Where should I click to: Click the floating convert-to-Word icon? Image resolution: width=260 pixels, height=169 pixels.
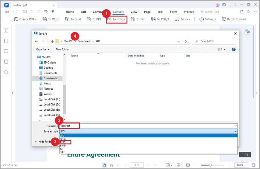(x=248, y=31)
